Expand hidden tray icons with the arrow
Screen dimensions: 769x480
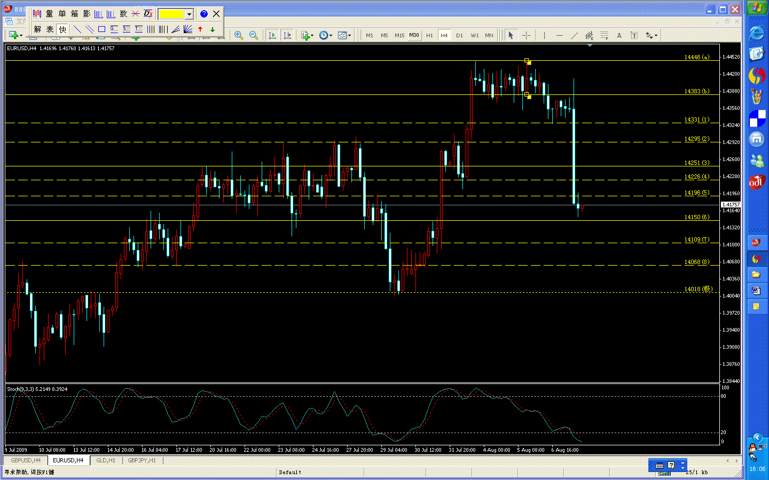click(757, 438)
